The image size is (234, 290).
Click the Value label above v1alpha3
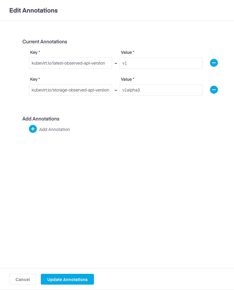click(127, 79)
